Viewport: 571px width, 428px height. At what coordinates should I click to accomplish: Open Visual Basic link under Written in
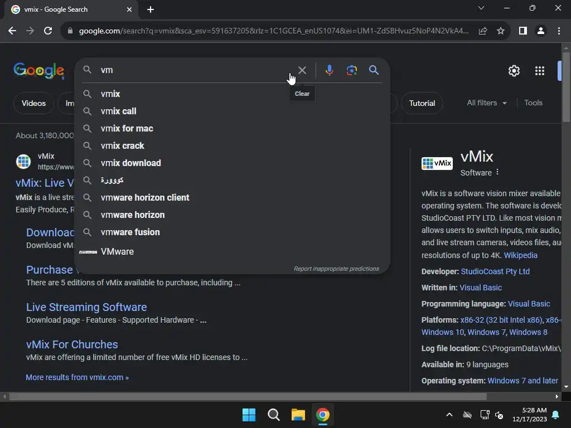(481, 288)
